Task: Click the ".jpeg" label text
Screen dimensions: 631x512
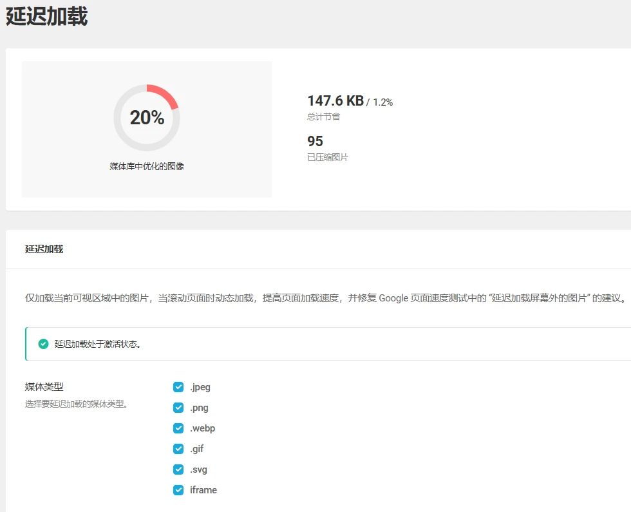Action: coord(201,387)
